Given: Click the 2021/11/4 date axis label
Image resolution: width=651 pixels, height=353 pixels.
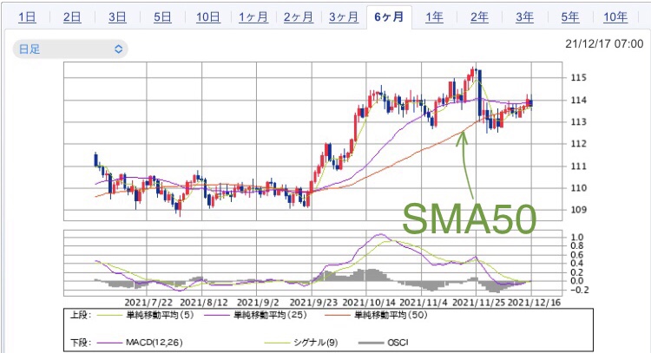Looking at the screenshot, I should [x=424, y=303].
